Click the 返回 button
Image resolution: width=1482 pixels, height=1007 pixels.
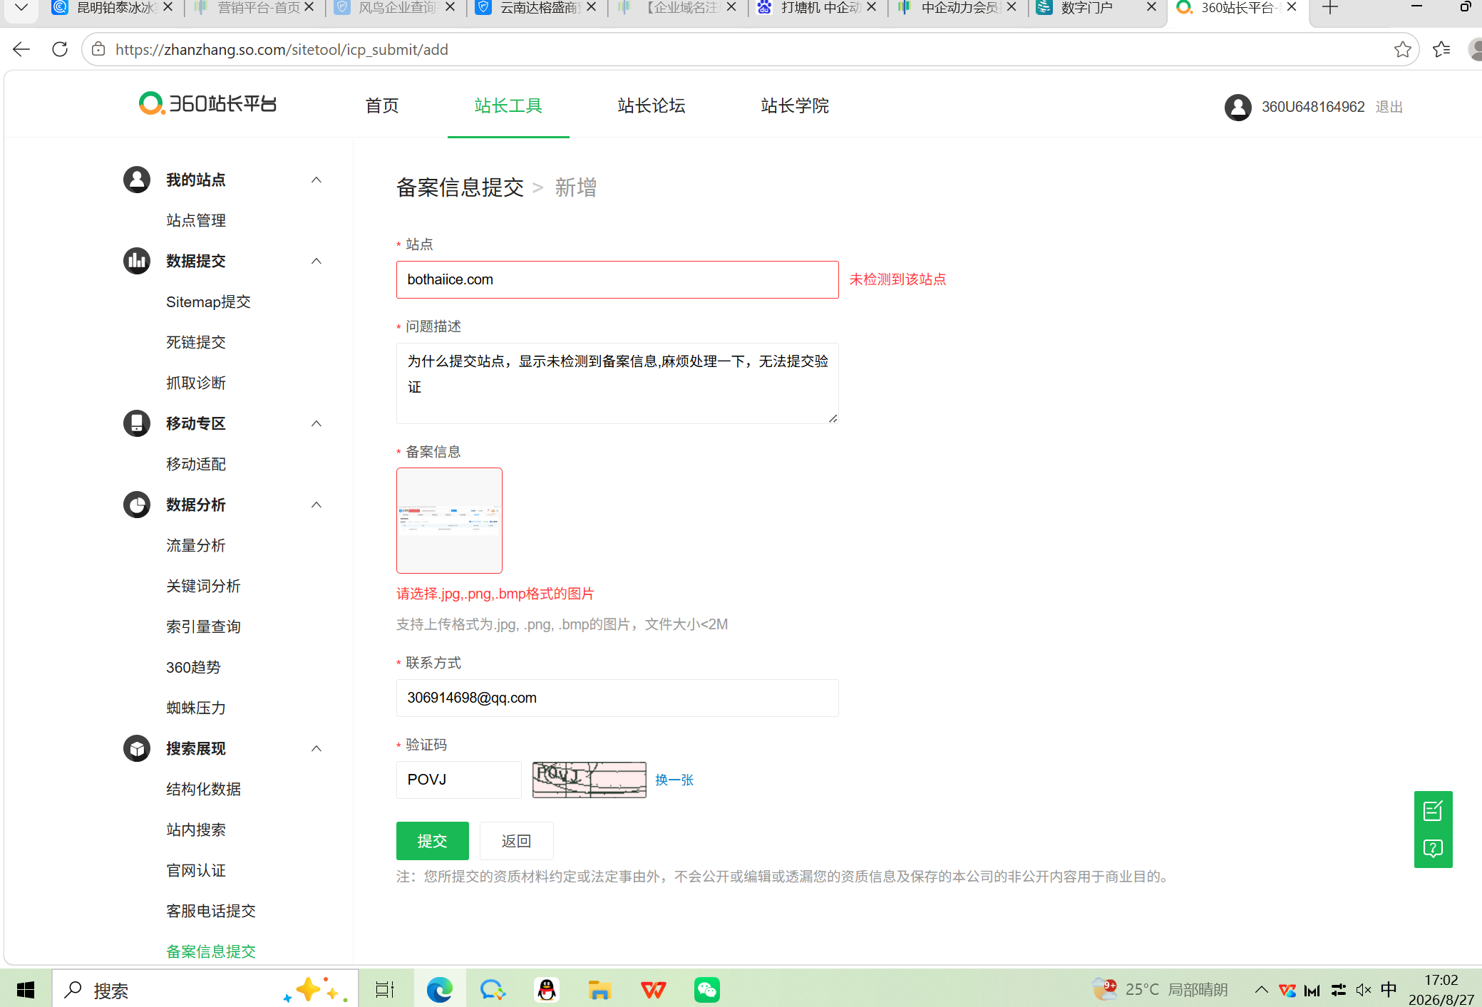click(x=516, y=841)
